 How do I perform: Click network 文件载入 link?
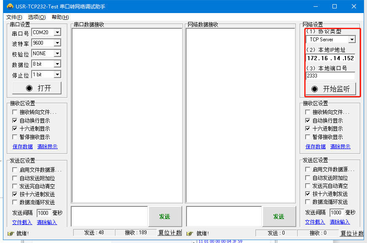pos(315,222)
